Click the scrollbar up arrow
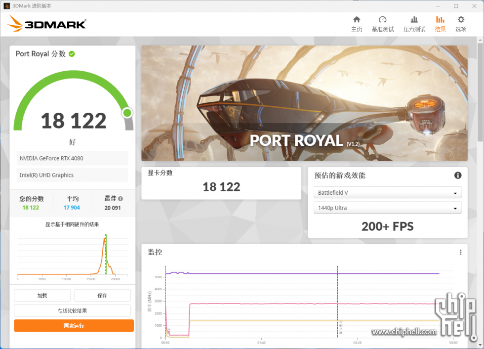 tap(480, 40)
